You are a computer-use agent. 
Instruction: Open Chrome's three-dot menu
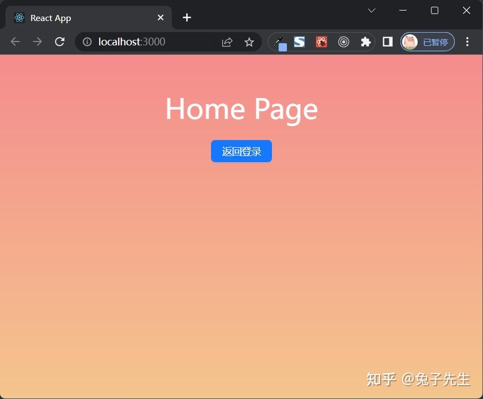pos(467,42)
